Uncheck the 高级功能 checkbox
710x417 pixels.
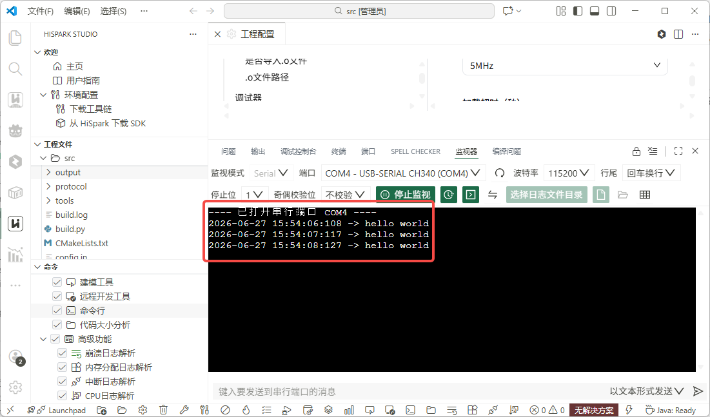[x=55, y=338]
